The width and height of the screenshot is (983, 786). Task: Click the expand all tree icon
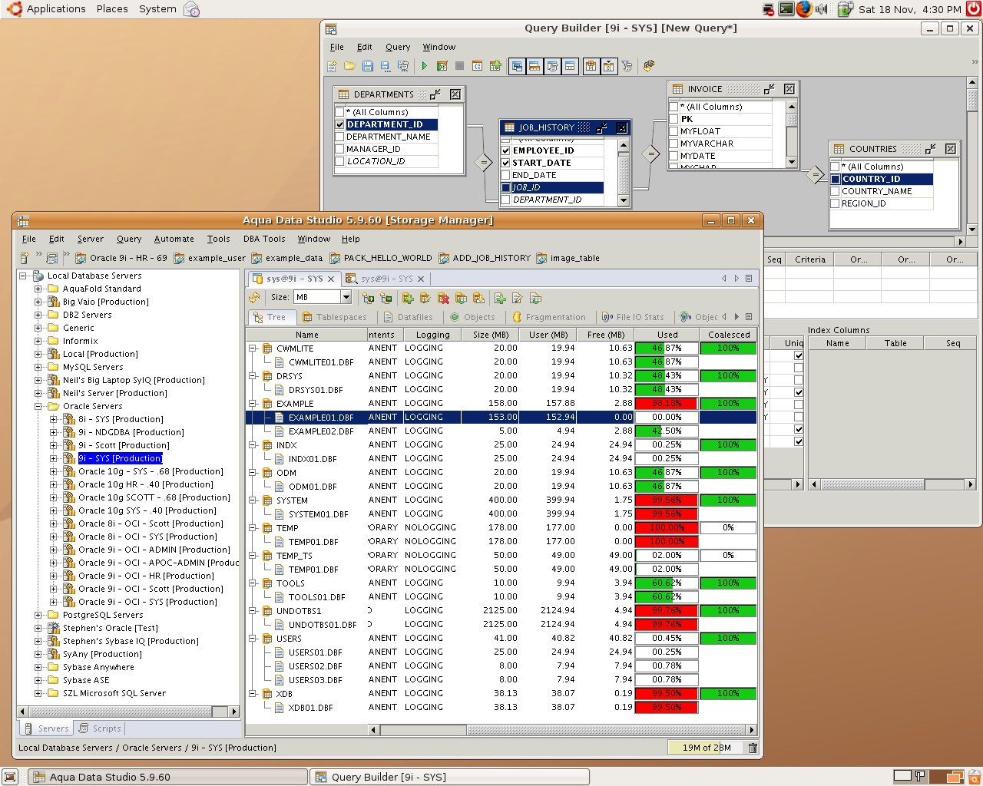click(368, 298)
